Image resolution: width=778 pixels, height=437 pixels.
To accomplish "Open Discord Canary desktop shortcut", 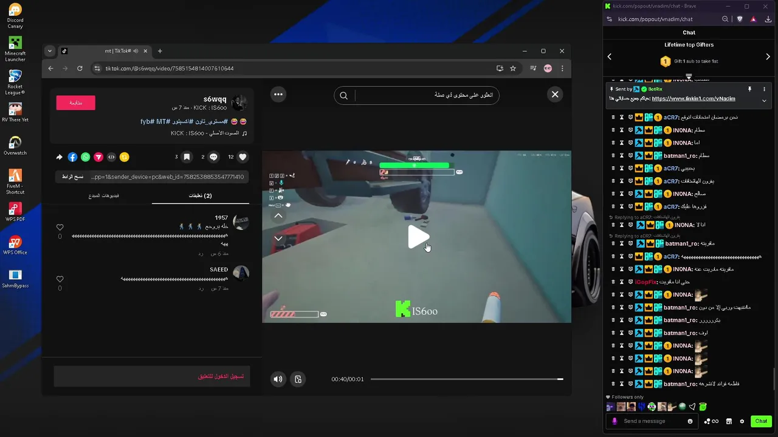I will click(x=15, y=16).
